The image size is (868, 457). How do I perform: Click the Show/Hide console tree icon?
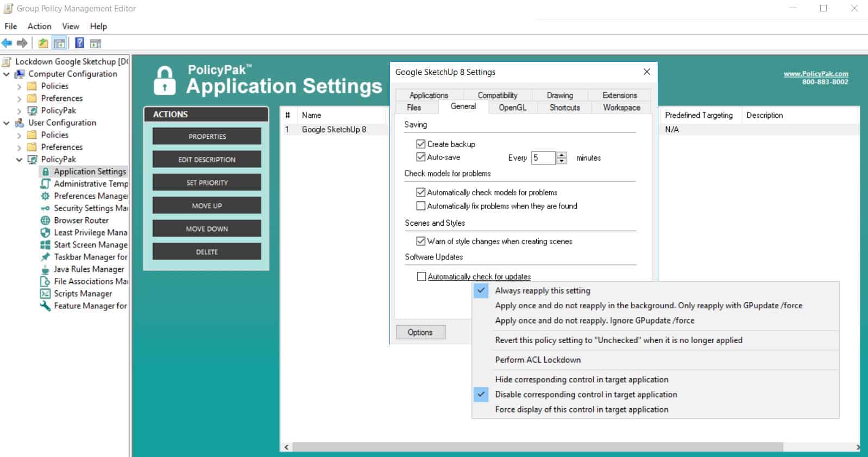coord(60,43)
